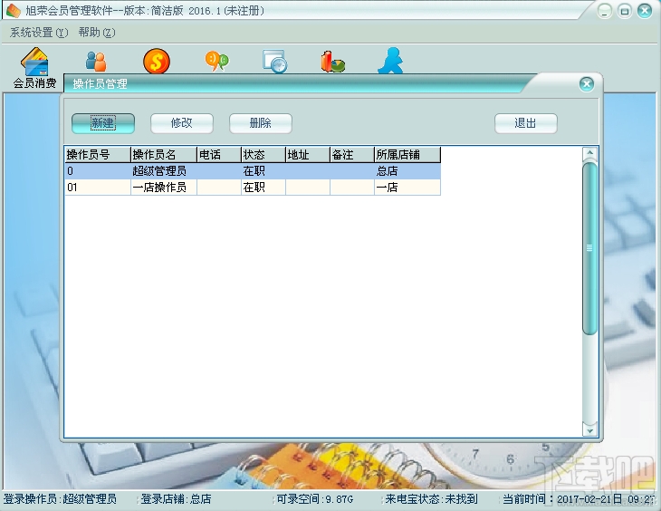The height and width of the screenshot is (511, 661).
Task: Open the 系统设置(Y) menu
Action: click(39, 33)
